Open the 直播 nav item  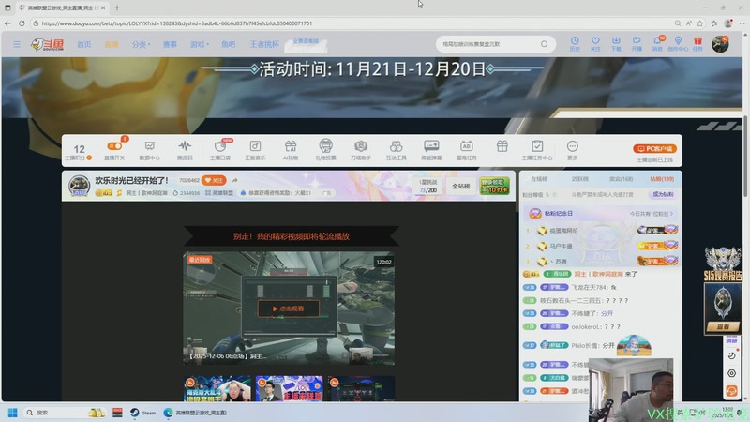[x=112, y=44]
